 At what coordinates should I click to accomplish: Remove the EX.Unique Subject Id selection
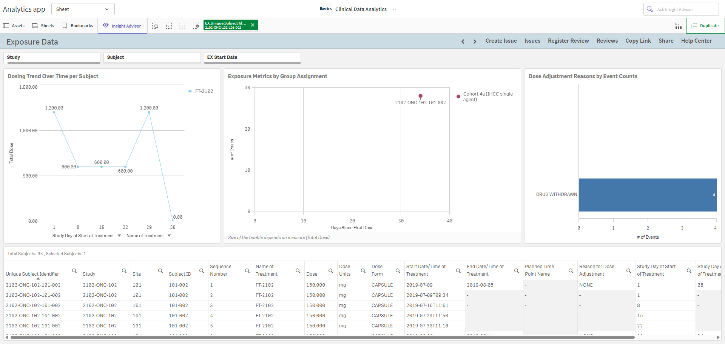tap(253, 25)
